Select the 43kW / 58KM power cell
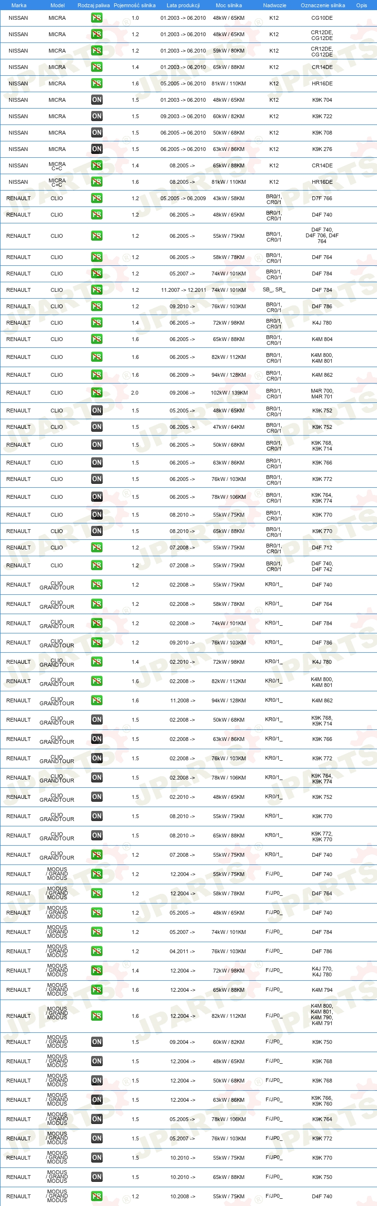The image size is (377, 1206). [229, 198]
